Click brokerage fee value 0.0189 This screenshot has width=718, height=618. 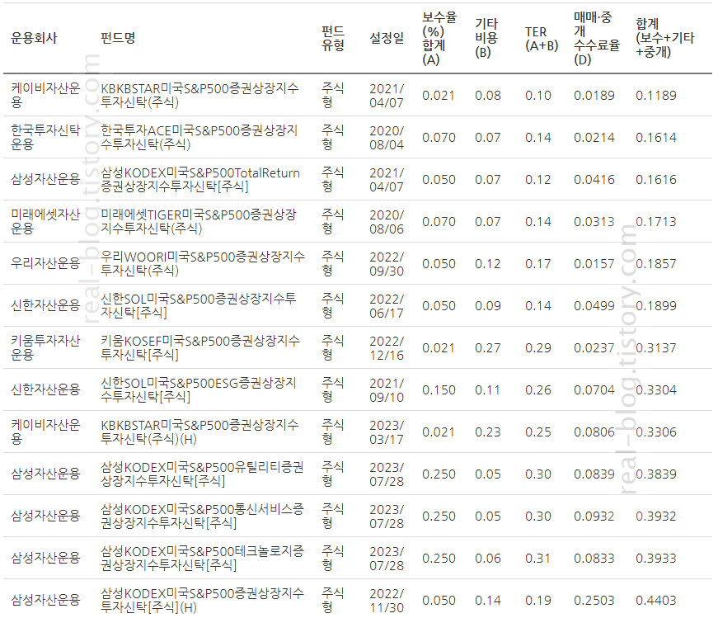(594, 96)
